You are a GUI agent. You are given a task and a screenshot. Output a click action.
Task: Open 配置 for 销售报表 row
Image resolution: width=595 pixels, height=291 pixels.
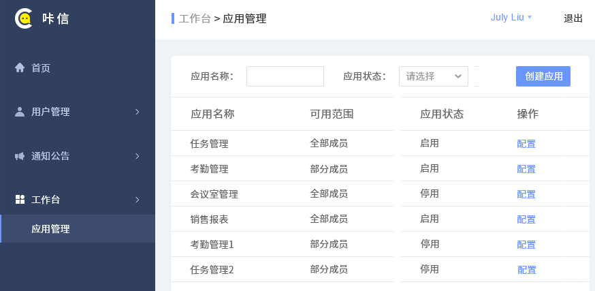(526, 219)
